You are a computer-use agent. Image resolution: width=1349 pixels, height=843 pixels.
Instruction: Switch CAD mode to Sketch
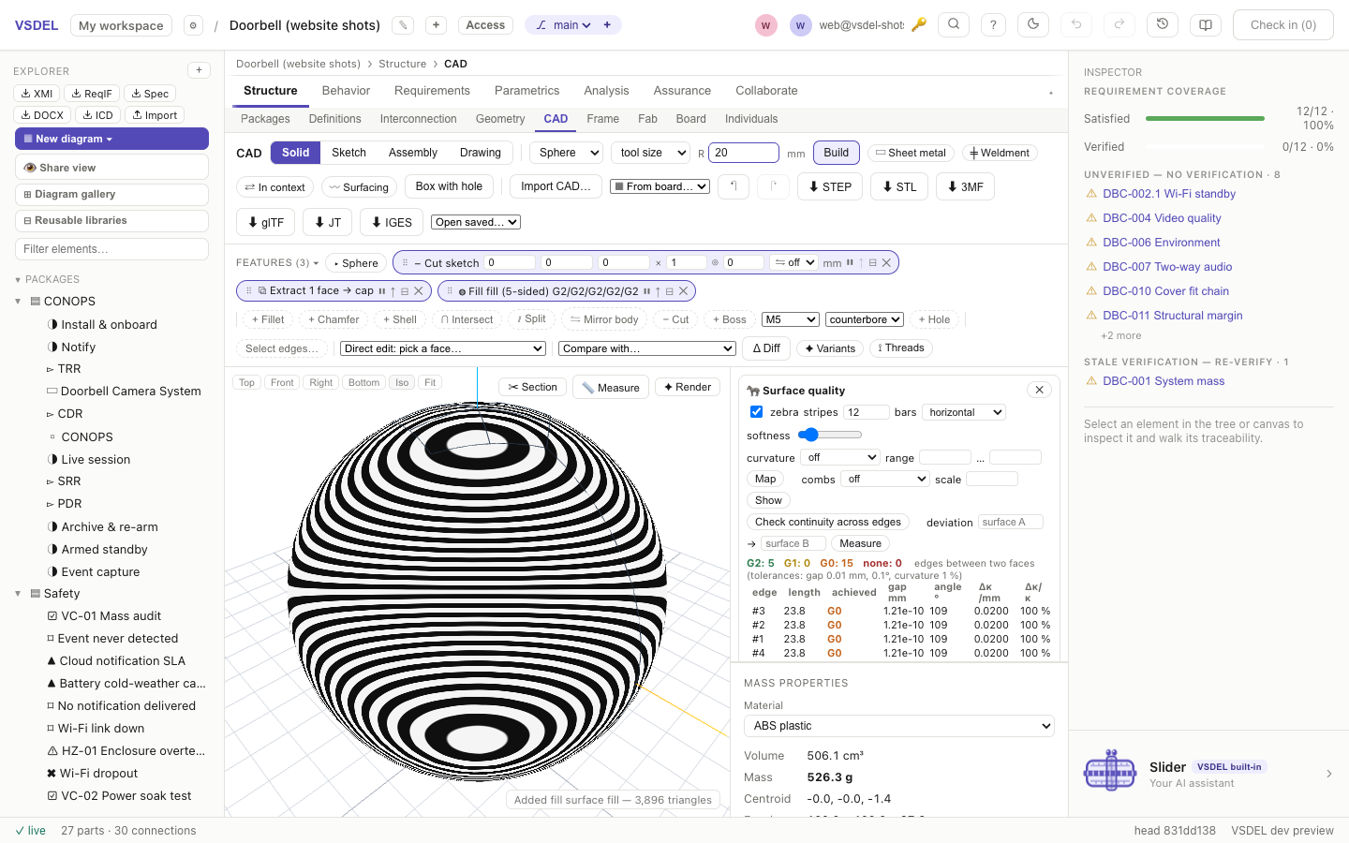pyautogui.click(x=348, y=153)
